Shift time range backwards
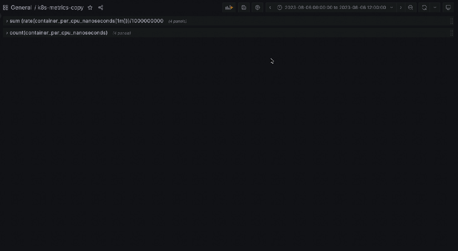 point(270,8)
